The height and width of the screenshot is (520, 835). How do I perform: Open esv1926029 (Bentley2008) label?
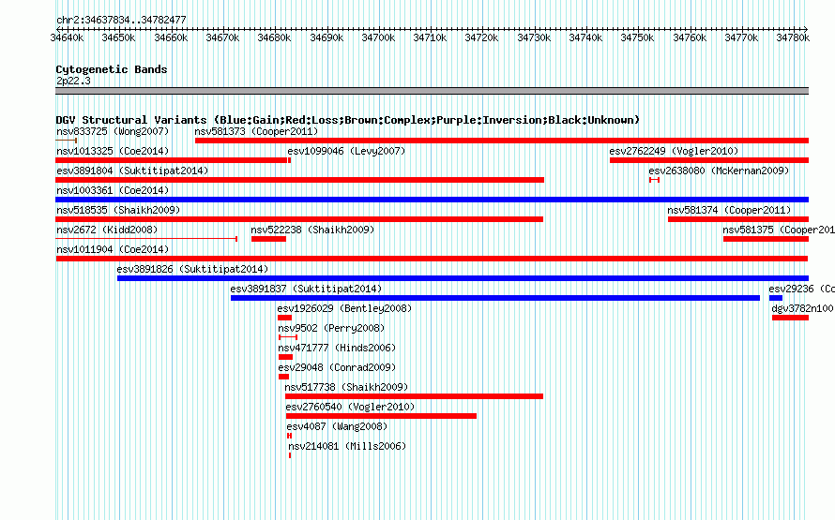tap(344, 308)
